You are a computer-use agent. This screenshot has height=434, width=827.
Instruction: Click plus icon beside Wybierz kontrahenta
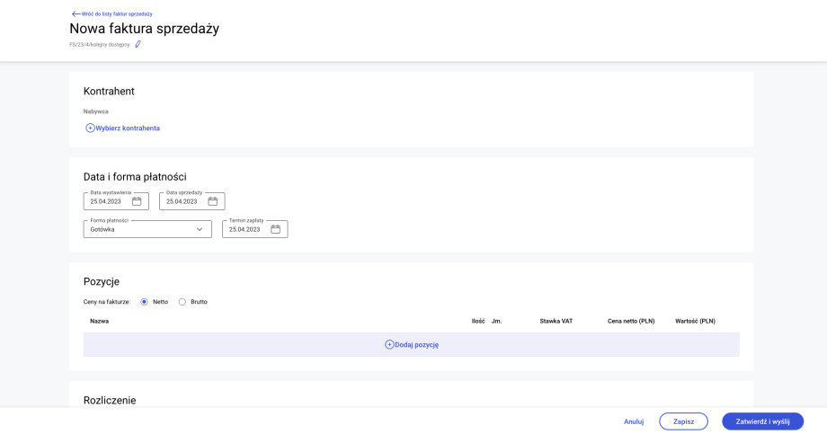(90, 128)
